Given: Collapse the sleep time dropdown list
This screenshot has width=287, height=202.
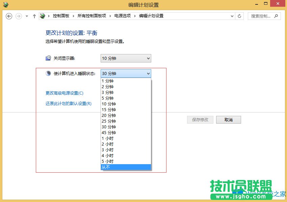Looking at the screenshot, I should coord(148,73).
